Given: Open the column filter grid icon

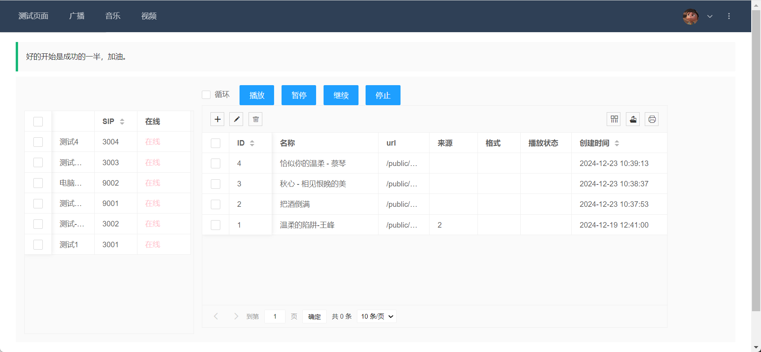Looking at the screenshot, I should [x=614, y=119].
